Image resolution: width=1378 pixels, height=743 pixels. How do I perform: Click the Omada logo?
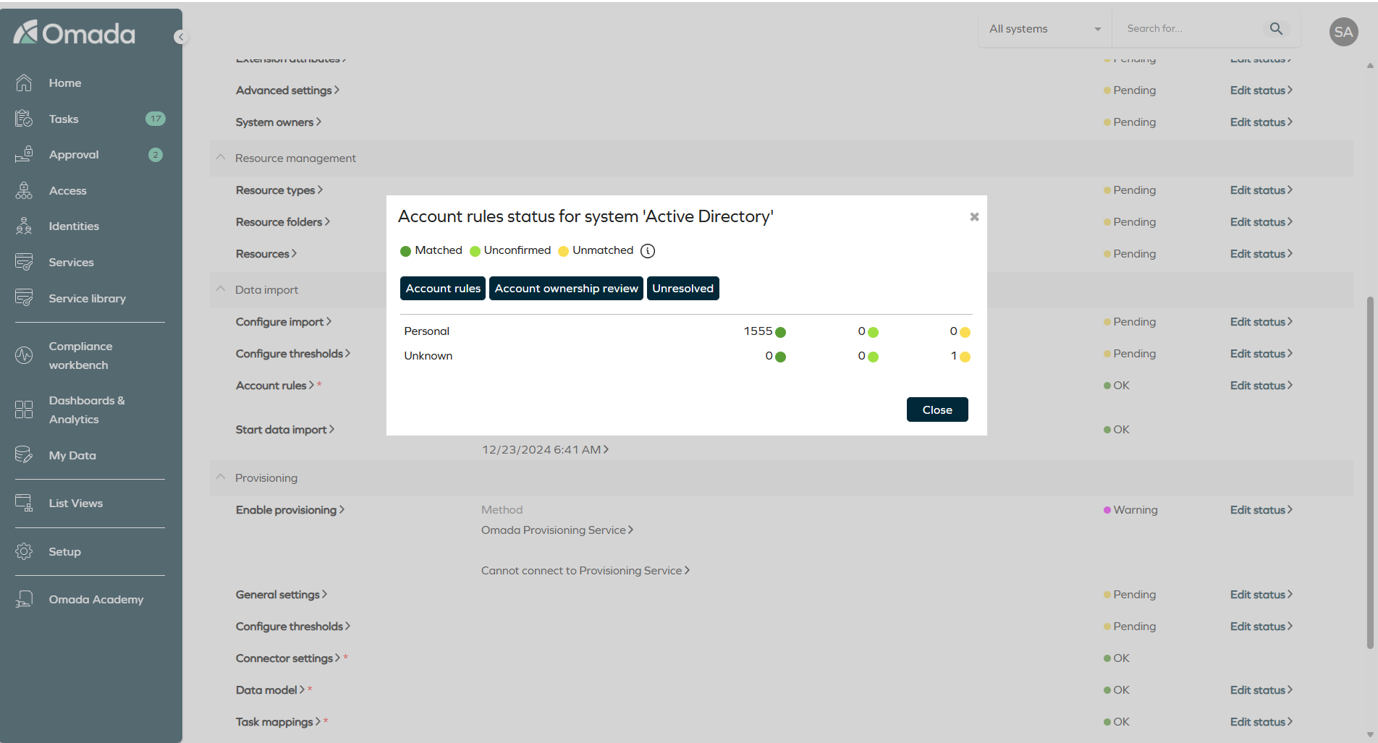tap(75, 33)
